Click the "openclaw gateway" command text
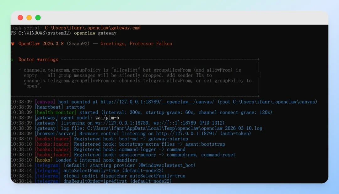Viewport: 339px width, 194px height. pyautogui.click(x=95, y=33)
